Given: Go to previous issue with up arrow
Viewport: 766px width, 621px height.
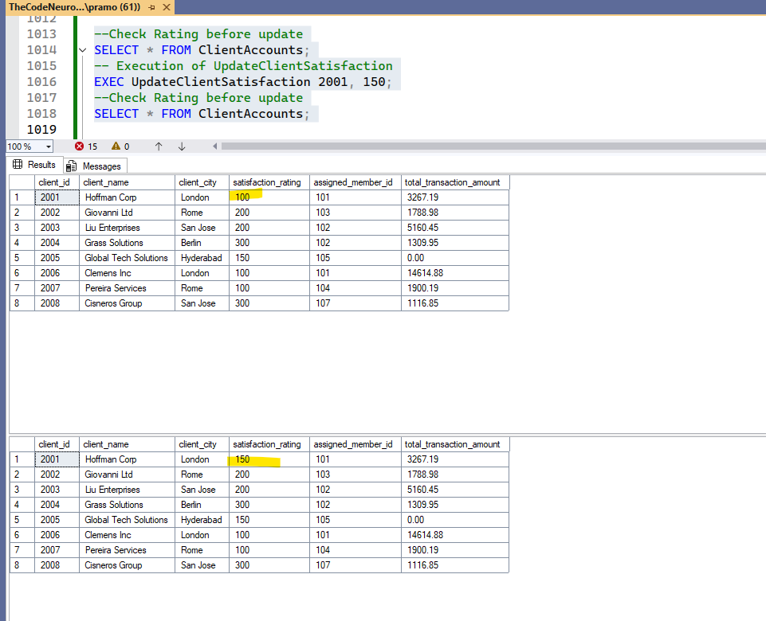Looking at the screenshot, I should tap(159, 146).
